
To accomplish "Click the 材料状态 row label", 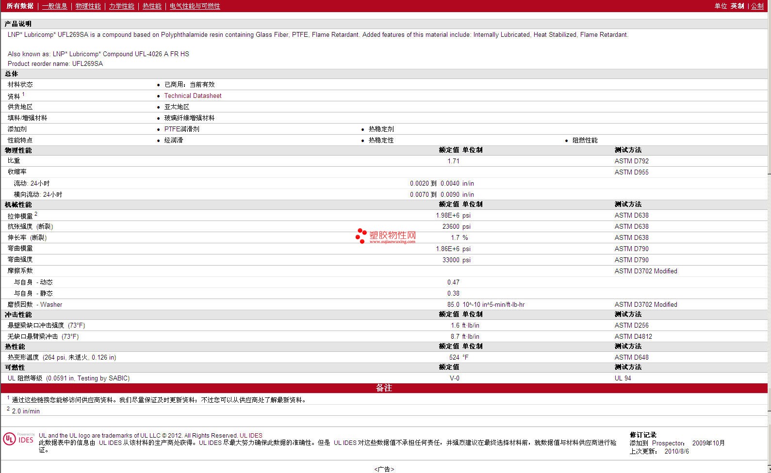I will click(20, 84).
